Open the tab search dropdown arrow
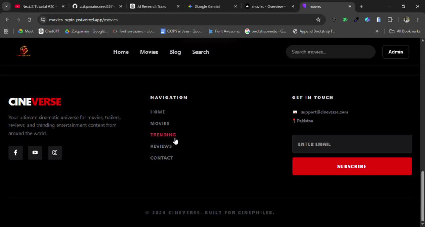The width and height of the screenshot is (425, 227). (x=6, y=6)
